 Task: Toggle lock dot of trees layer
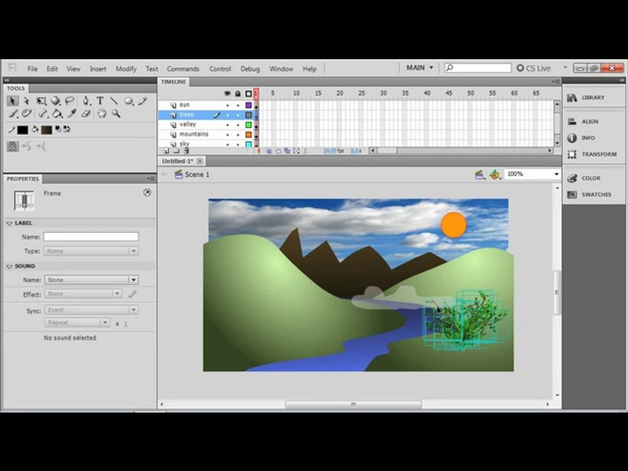[238, 115]
